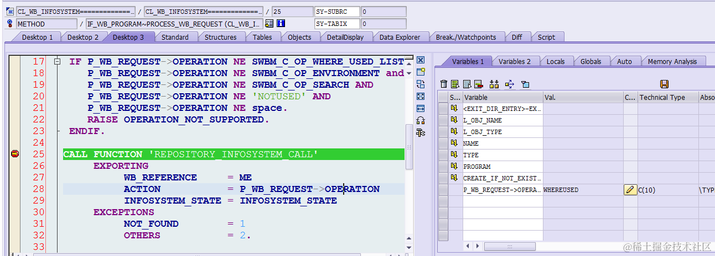This screenshot has height=256, width=715.
Task: Switch to the Desktop 2 tab
Action: tap(83, 37)
